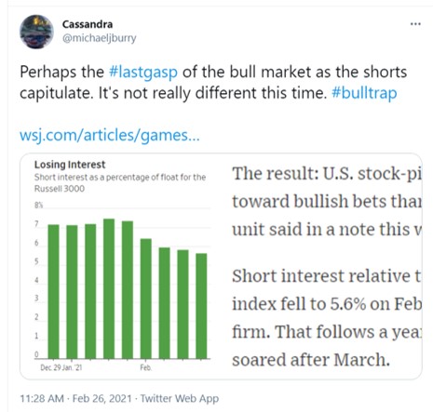Click the Feb. axis label on chart

(x=146, y=367)
